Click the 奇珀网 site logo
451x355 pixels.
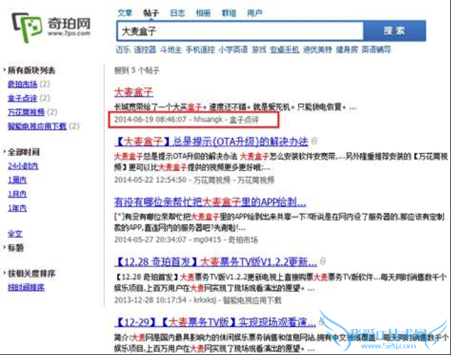[x=51, y=27]
